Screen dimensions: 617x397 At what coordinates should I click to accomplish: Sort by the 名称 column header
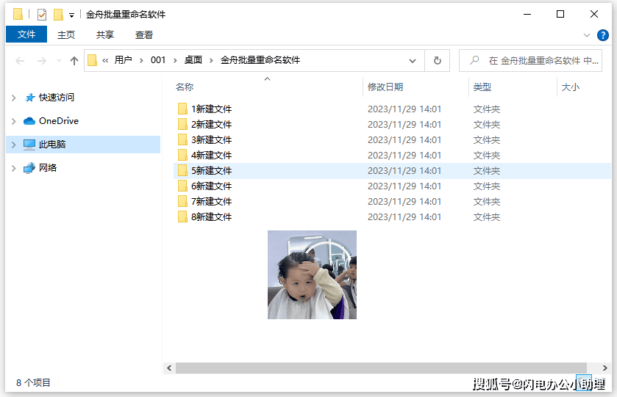click(184, 87)
